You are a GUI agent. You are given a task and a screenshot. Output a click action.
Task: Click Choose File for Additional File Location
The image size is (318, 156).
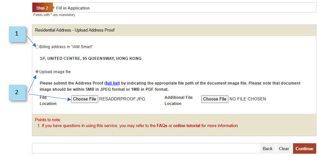point(215,99)
